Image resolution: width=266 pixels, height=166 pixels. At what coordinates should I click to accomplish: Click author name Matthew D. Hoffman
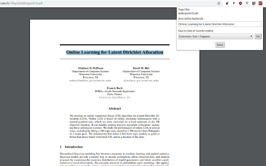[91, 68]
